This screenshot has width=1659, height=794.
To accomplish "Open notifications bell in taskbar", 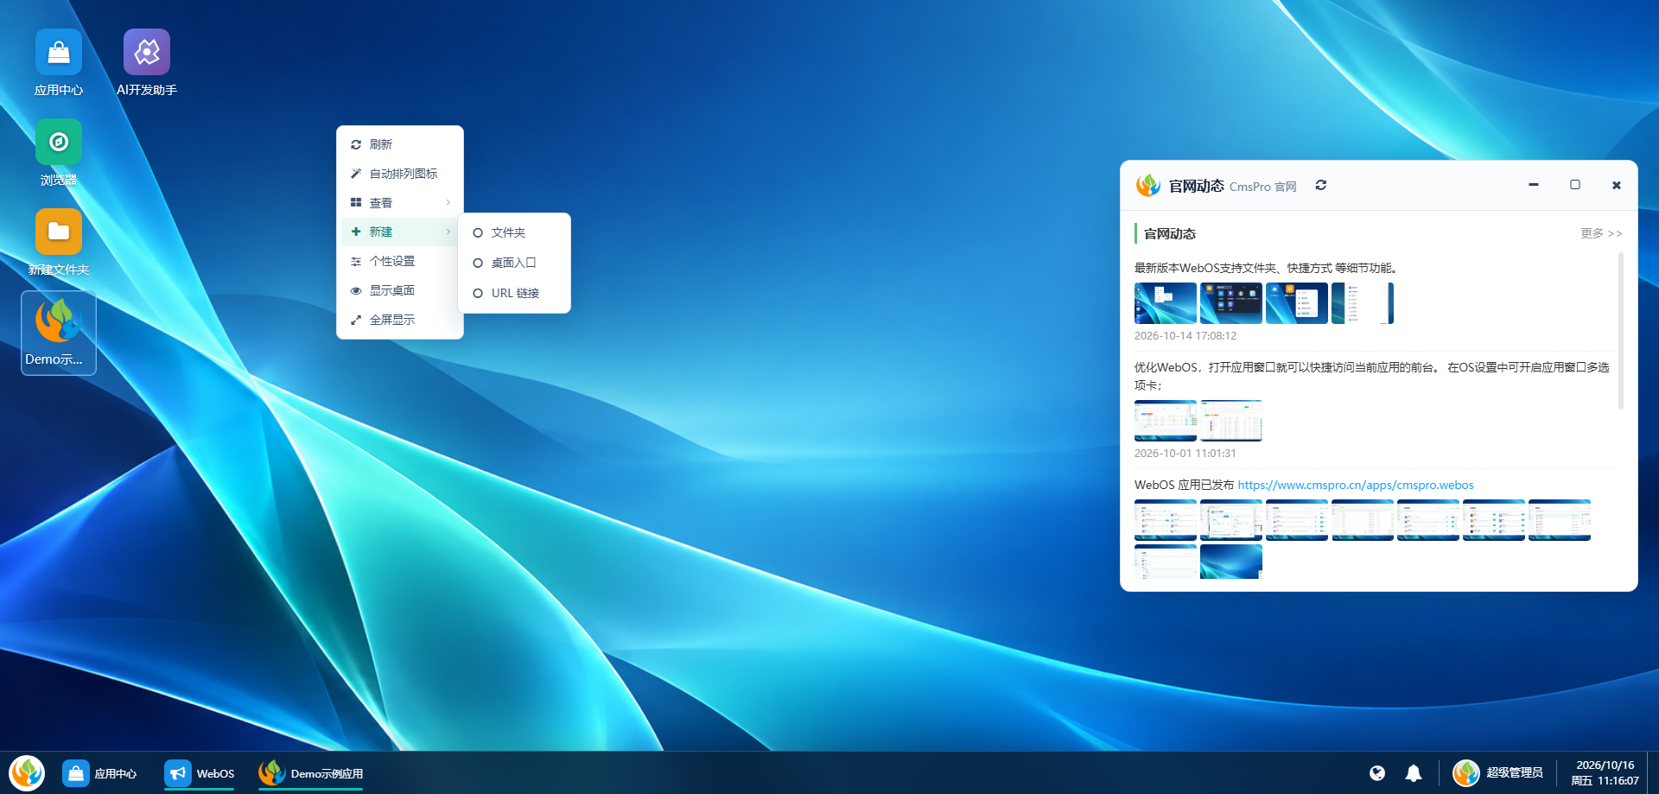I will [x=1414, y=773].
